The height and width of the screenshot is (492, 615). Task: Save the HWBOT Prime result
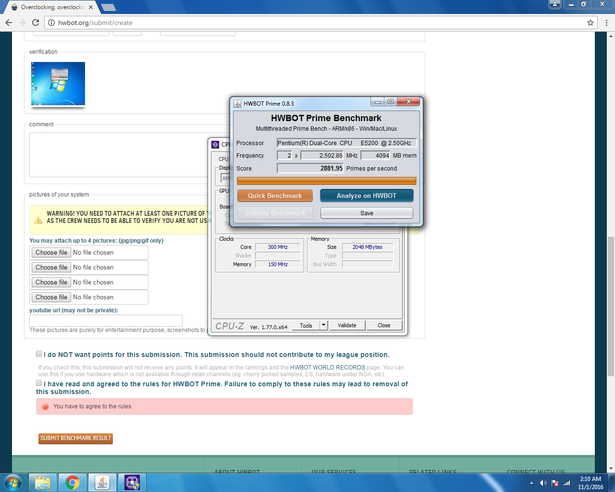click(367, 213)
